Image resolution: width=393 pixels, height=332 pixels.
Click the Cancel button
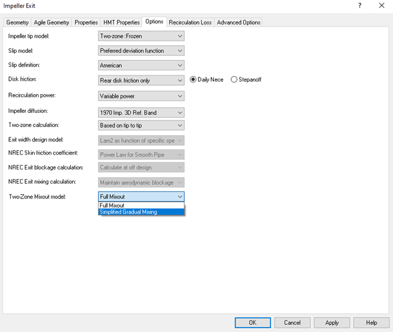coord(292,322)
